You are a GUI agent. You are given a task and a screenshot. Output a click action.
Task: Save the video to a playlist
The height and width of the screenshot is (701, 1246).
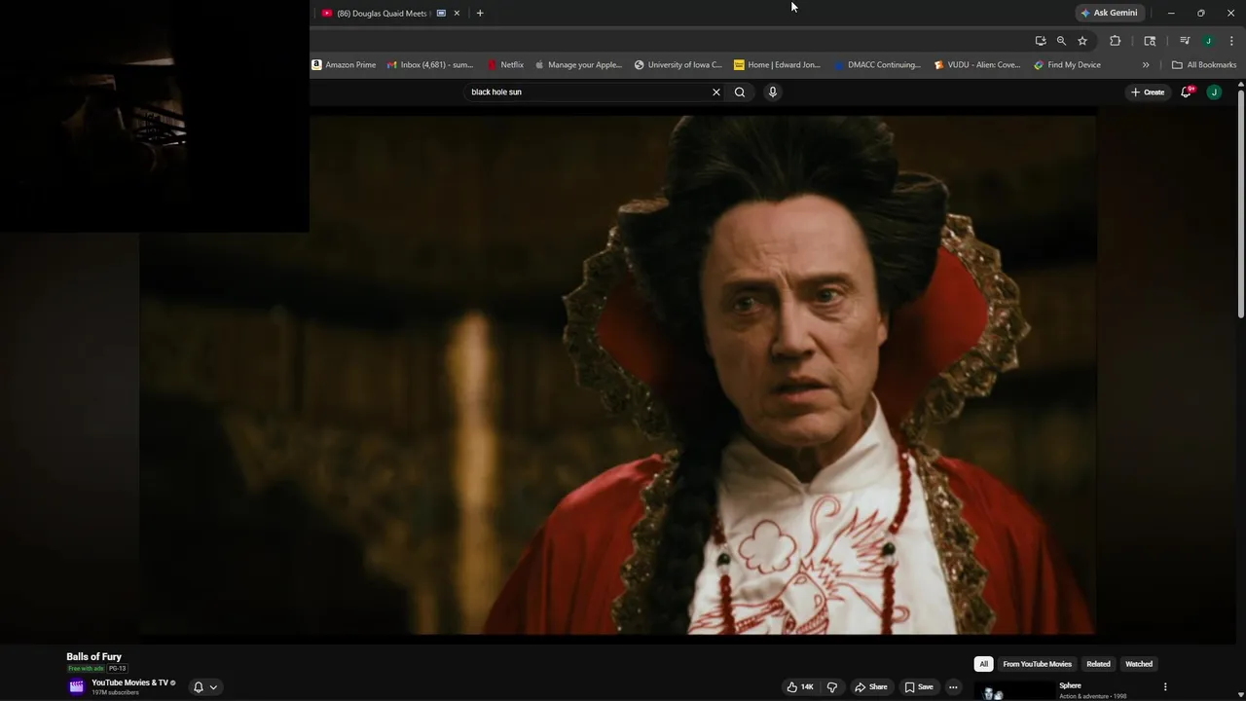pyautogui.click(x=919, y=686)
